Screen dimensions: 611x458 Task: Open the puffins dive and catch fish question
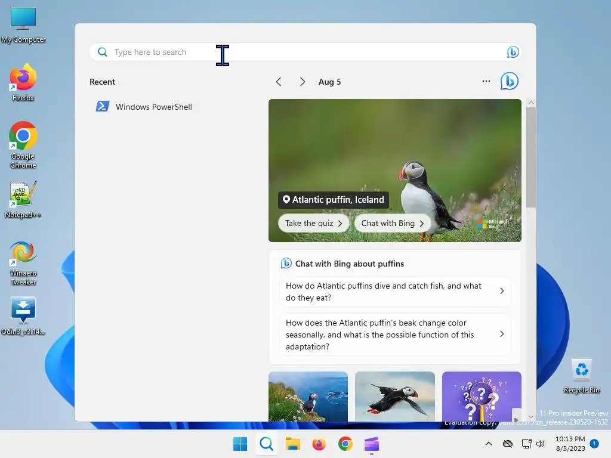pos(395,292)
